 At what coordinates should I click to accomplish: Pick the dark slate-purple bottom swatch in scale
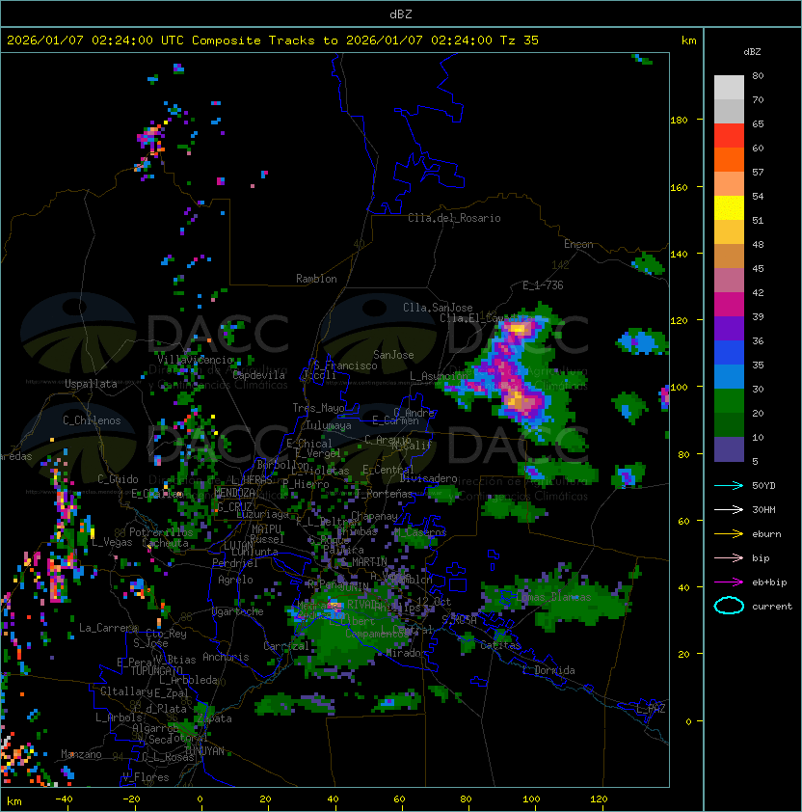[729, 449]
